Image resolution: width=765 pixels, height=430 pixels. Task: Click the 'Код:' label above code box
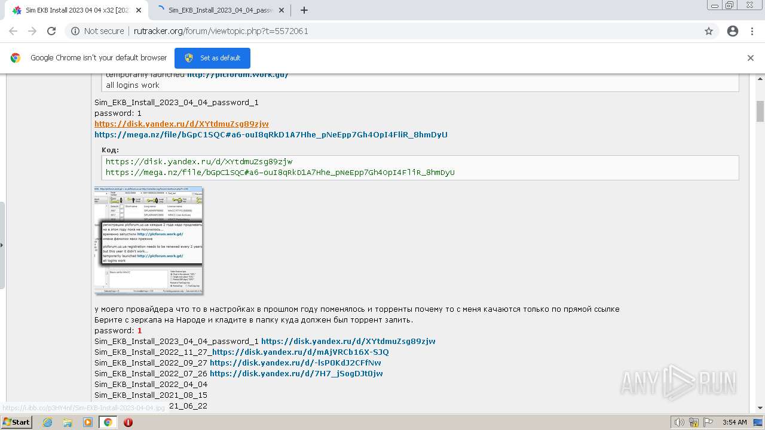coord(110,150)
